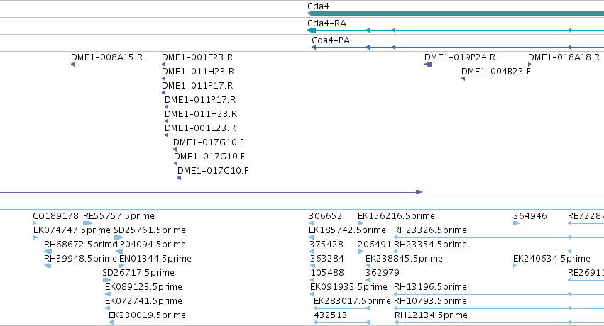The width and height of the screenshot is (604, 326).
Task: Select the long purple arrow line feature
Action: (211, 192)
